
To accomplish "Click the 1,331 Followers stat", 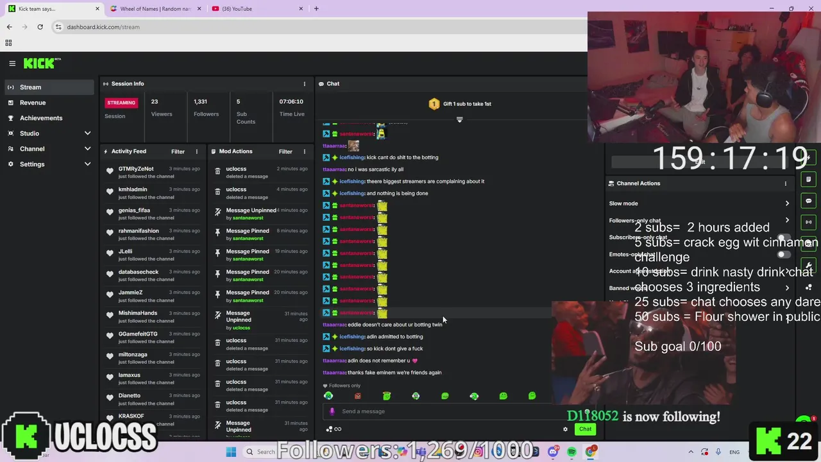I will [206, 107].
